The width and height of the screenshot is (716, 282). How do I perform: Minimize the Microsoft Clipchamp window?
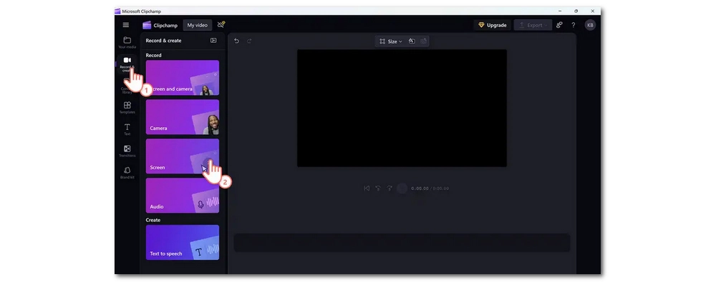click(x=560, y=11)
